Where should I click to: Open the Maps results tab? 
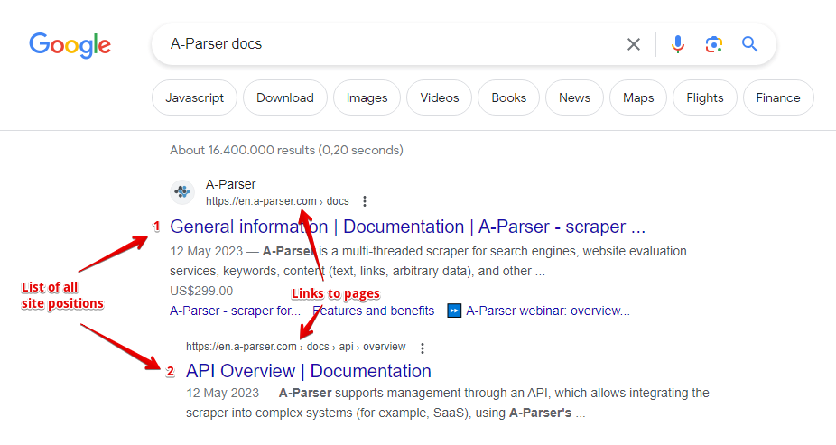pyautogui.click(x=638, y=98)
